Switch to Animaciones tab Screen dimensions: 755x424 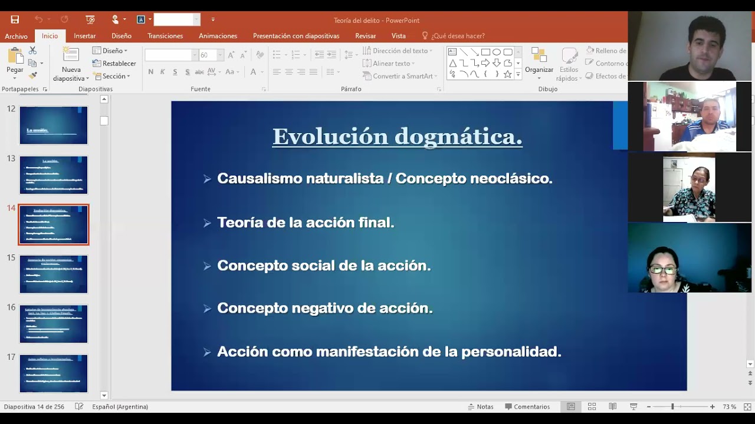click(x=218, y=36)
